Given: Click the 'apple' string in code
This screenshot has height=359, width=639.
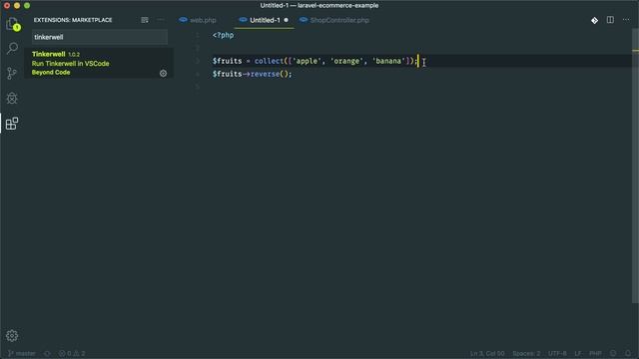Looking at the screenshot, I should 307,61.
